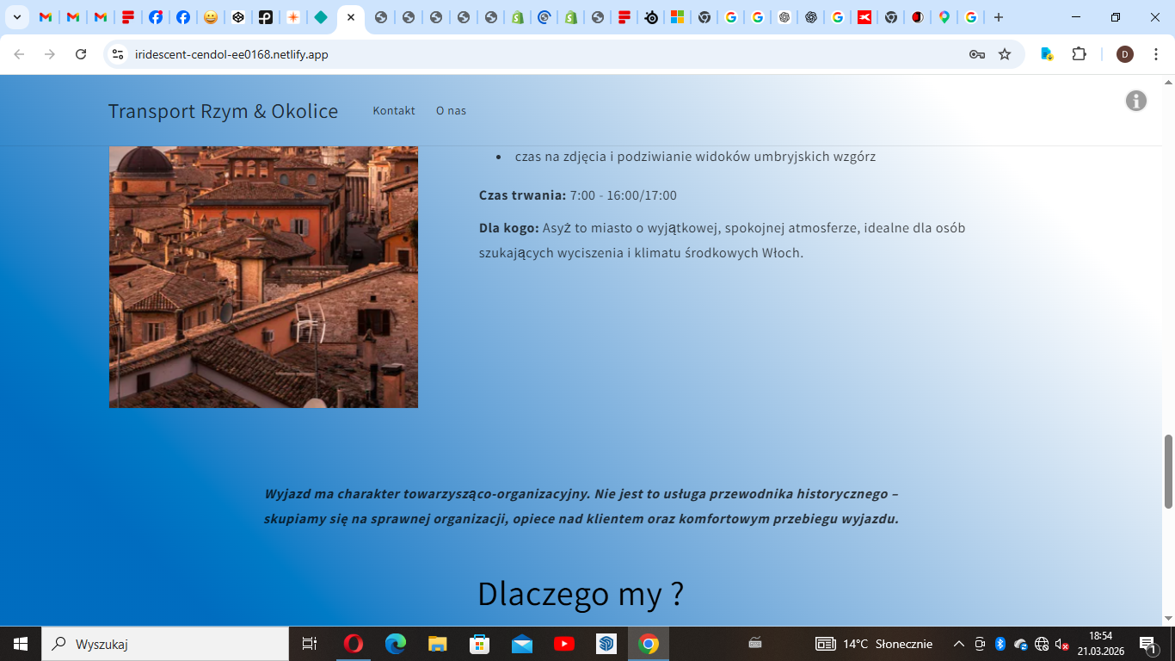Open YouTube from the taskbar
This screenshot has height=661, width=1175.
(564, 644)
